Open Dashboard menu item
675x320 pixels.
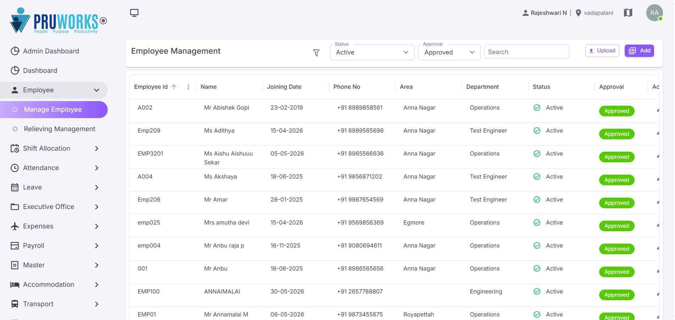(x=54, y=70)
